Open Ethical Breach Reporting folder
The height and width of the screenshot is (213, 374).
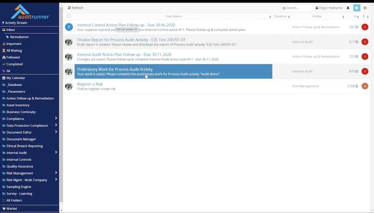coord(23,146)
